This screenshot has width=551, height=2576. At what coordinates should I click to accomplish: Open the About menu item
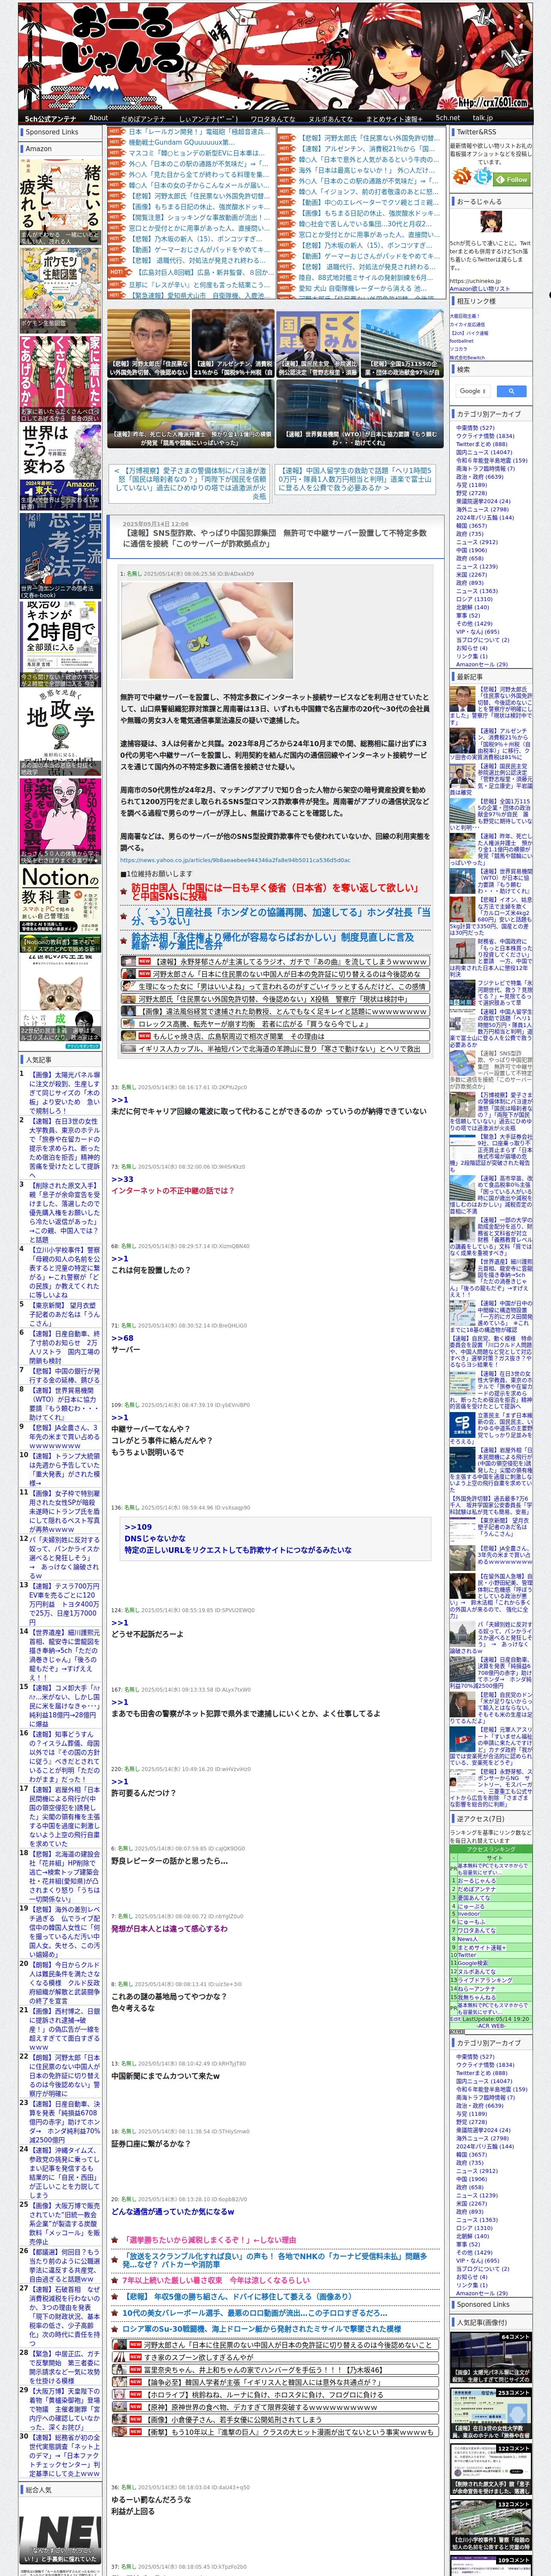(x=98, y=118)
